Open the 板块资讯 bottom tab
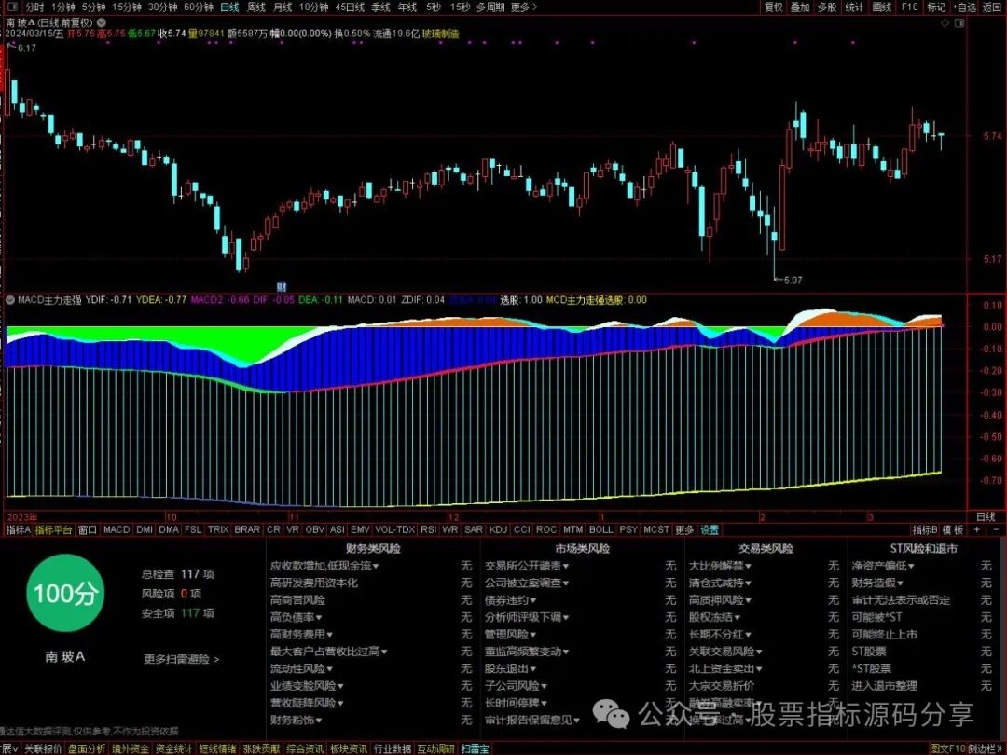This screenshot has width=1007, height=755. coord(349,748)
